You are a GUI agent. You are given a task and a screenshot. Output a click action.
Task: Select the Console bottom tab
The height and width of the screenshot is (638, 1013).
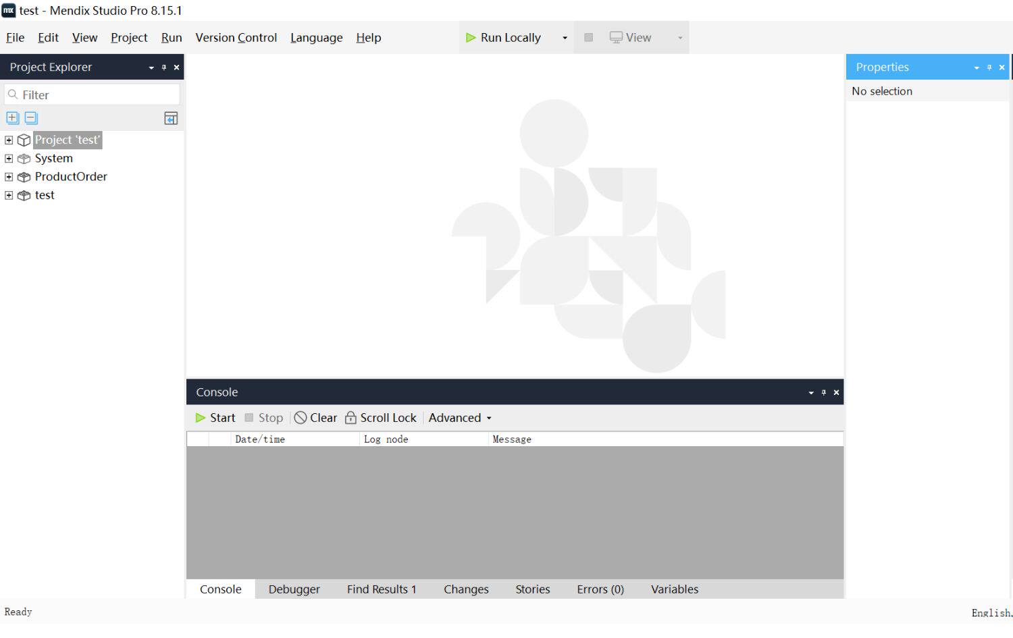tap(221, 589)
